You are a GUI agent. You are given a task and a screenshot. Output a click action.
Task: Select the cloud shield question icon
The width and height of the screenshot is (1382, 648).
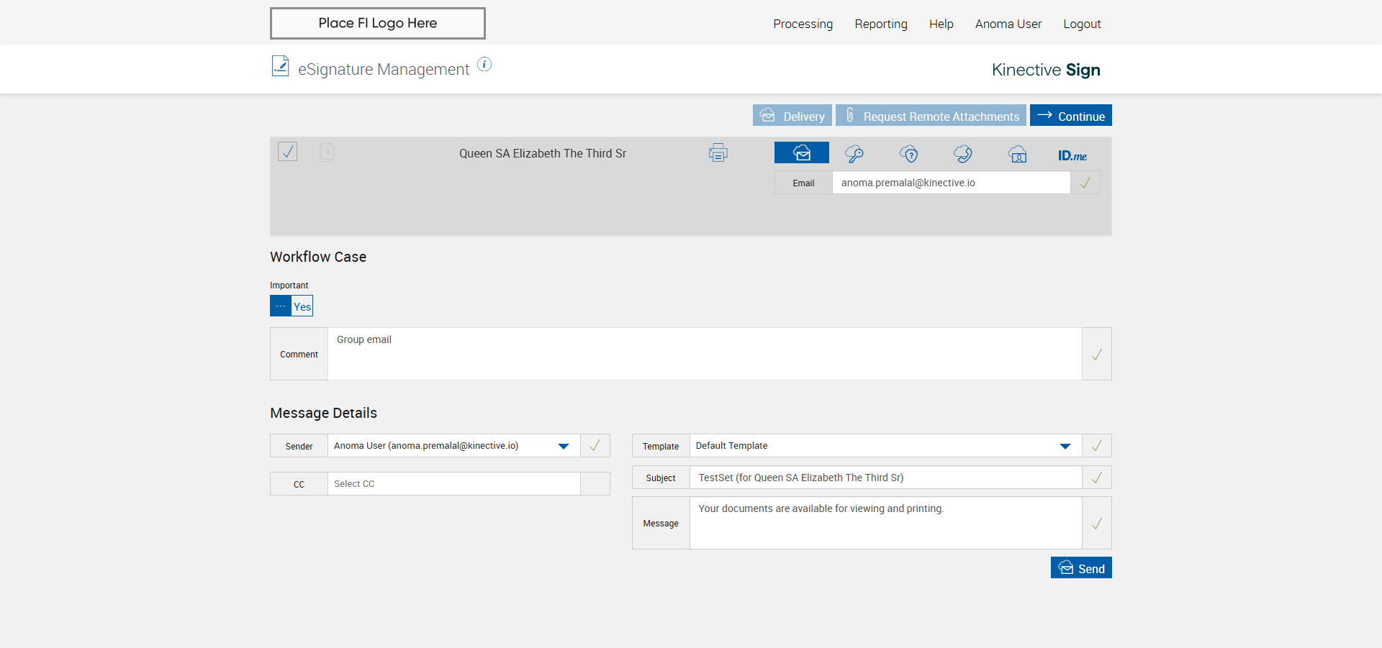click(909, 154)
